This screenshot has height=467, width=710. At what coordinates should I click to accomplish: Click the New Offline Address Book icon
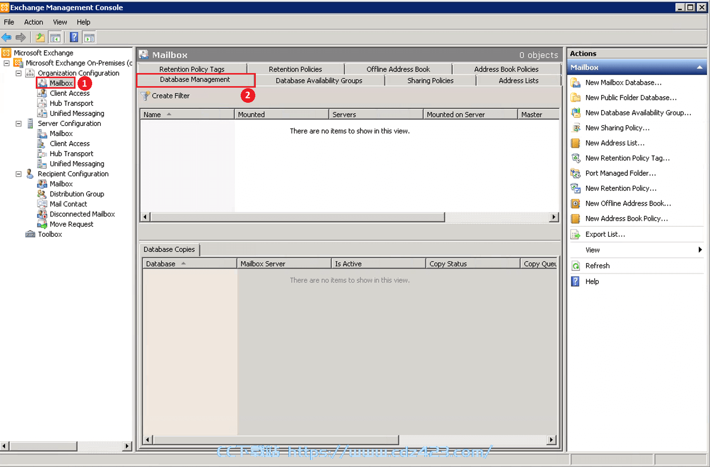576,204
